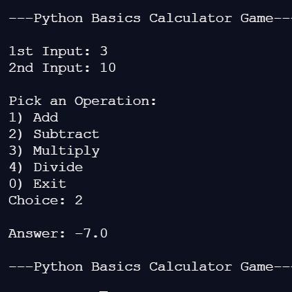292x292 pixels.
Task: Click the result value -7.0
Action: click(x=91, y=233)
